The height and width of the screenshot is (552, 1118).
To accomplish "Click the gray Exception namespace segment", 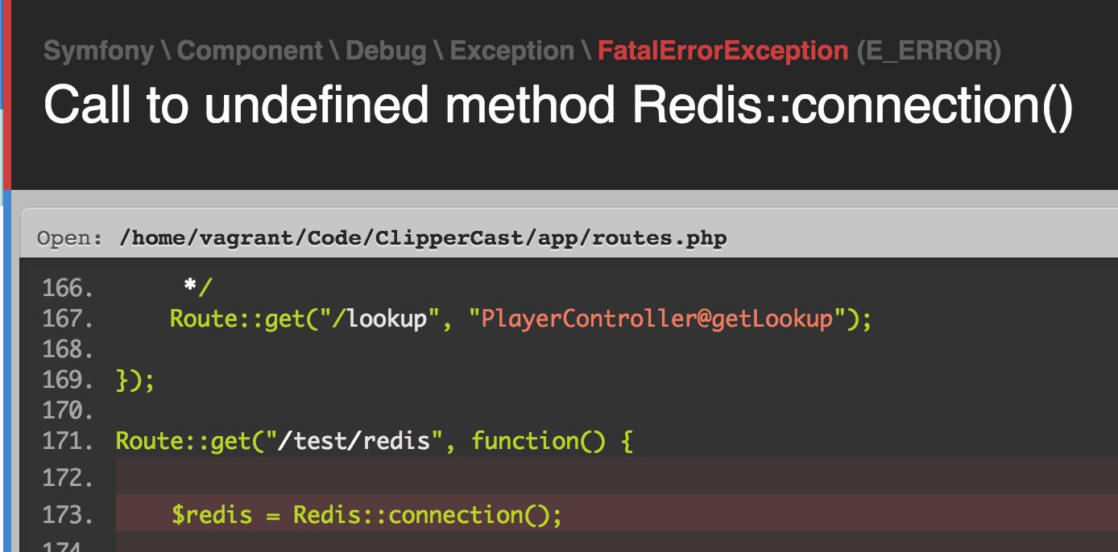I will tap(511, 51).
